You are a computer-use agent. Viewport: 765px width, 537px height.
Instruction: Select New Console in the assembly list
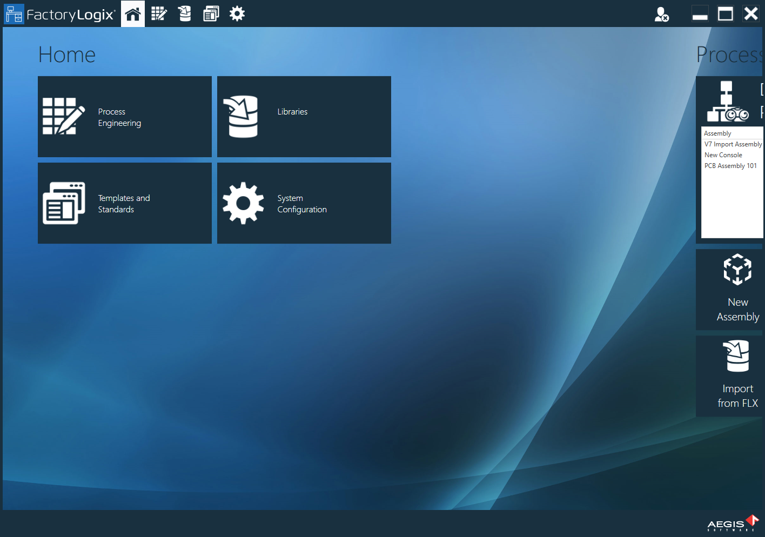[723, 155]
